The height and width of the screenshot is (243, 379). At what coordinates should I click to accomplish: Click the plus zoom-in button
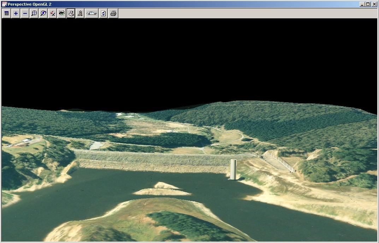[x=16, y=13]
